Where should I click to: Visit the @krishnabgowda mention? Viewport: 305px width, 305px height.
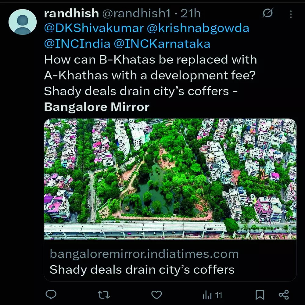coord(198,28)
